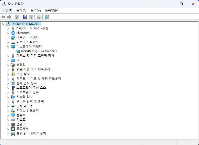Viewport: 199px width, 145px height.
Task: Select the 인쇄 대기열 label
Action: point(25,106)
